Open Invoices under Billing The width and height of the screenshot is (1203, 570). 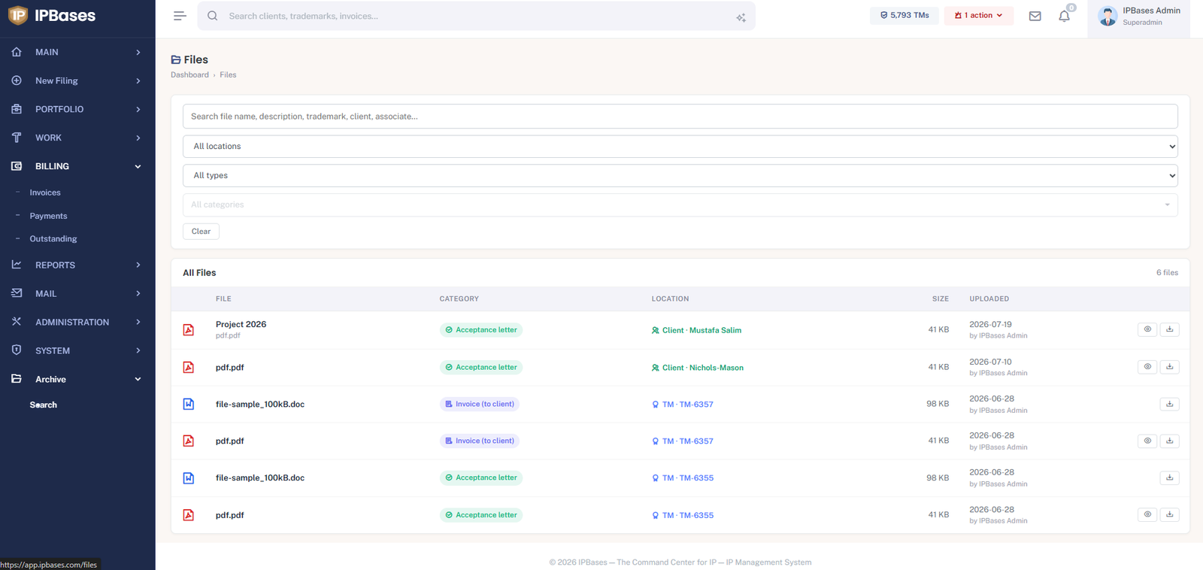[x=45, y=193]
